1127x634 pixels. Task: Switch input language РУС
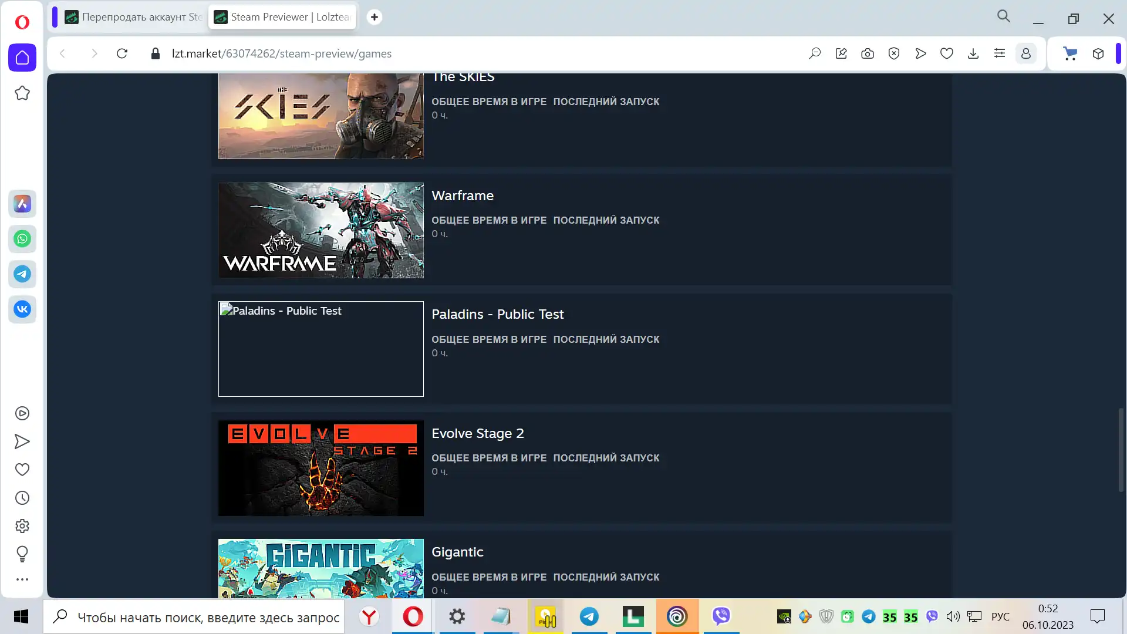pyautogui.click(x=1000, y=616)
